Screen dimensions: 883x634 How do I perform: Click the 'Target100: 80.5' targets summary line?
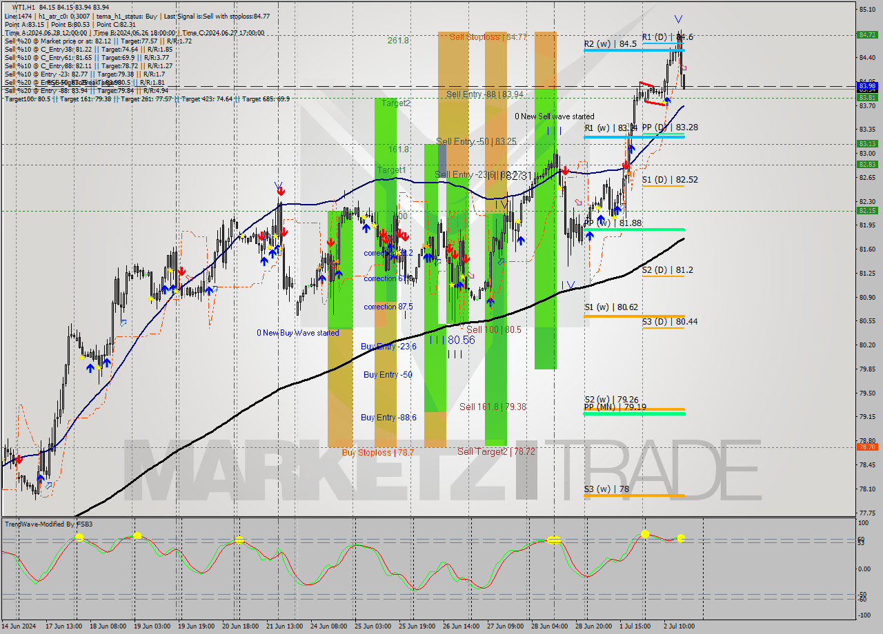[146, 99]
